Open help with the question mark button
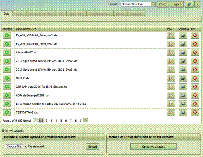 [197, 4]
